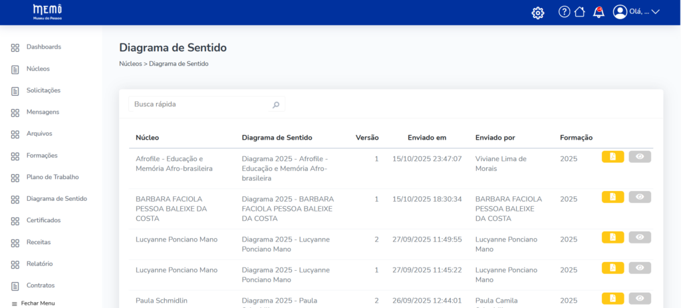This screenshot has height=308, width=681.
Task: Open the notifications bell icon
Action: click(599, 12)
